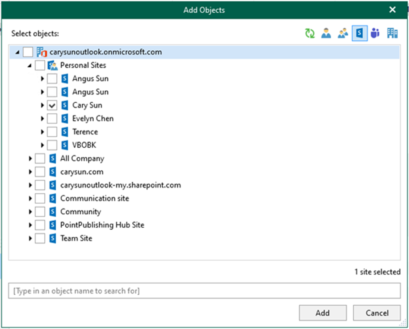Select the Evelyn Chen label
The height and width of the screenshot is (329, 409).
93,119
